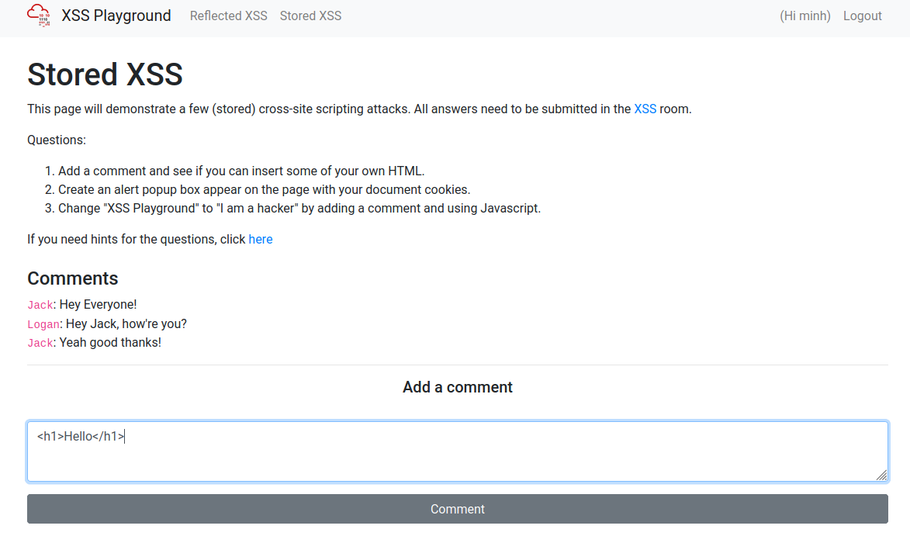The image size is (910, 536).
Task: Click the Stored XSS page heading
Action: coord(105,74)
